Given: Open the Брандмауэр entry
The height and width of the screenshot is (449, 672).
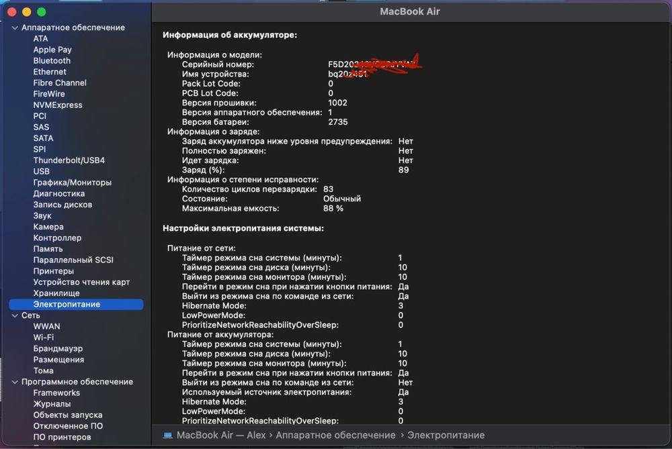Looking at the screenshot, I should (x=58, y=348).
